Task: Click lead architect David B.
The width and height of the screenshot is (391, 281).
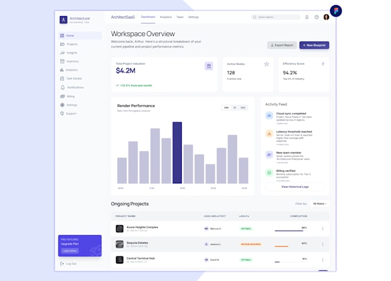Action: tap(212, 260)
